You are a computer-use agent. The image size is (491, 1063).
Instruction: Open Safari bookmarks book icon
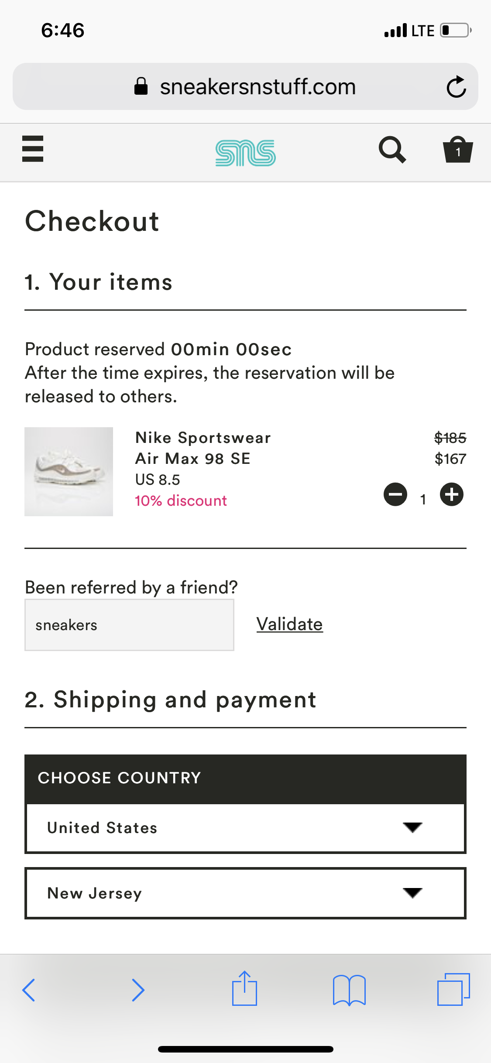click(x=349, y=990)
